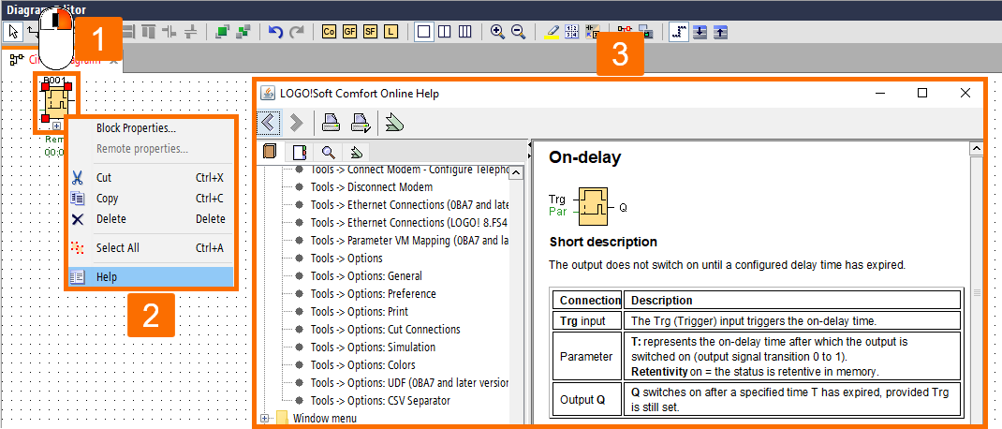Align selected objects to top
This screenshot has width=1002, height=429.
[148, 31]
